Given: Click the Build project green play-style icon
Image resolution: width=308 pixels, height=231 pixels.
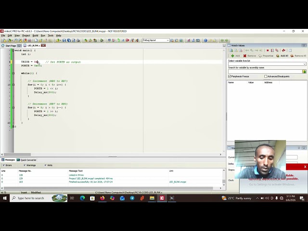Looking at the screenshot, I should (102, 40).
